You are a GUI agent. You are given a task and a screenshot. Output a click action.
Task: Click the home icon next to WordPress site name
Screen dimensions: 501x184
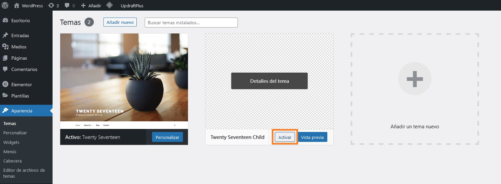pyautogui.click(x=17, y=6)
